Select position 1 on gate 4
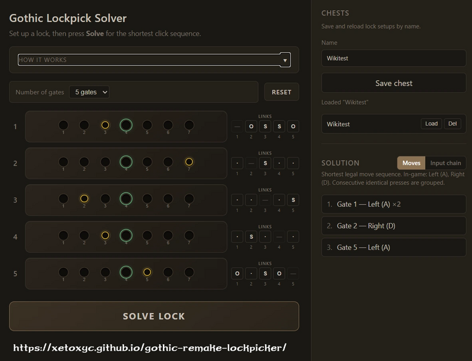Image resolution: width=472 pixels, height=361 pixels. point(63,235)
